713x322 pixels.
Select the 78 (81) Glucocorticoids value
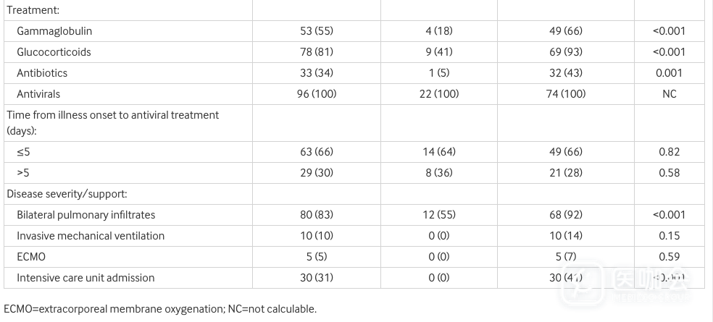pyautogui.click(x=316, y=52)
